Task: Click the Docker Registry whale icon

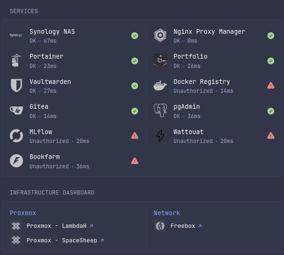Action: click(x=161, y=85)
